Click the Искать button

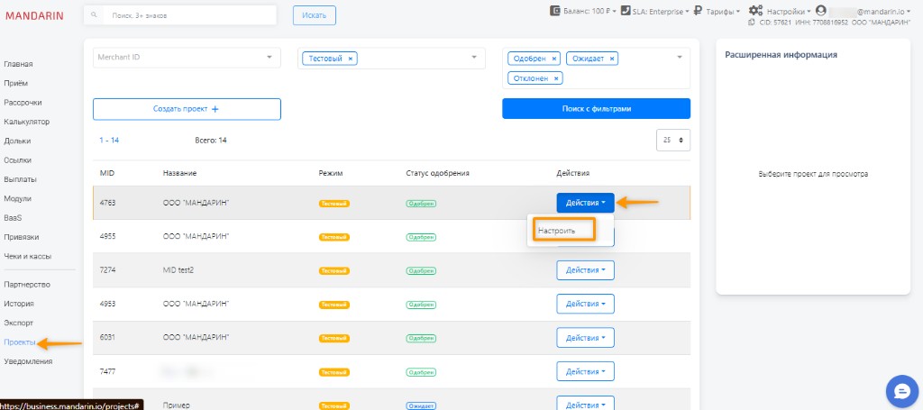coord(315,15)
